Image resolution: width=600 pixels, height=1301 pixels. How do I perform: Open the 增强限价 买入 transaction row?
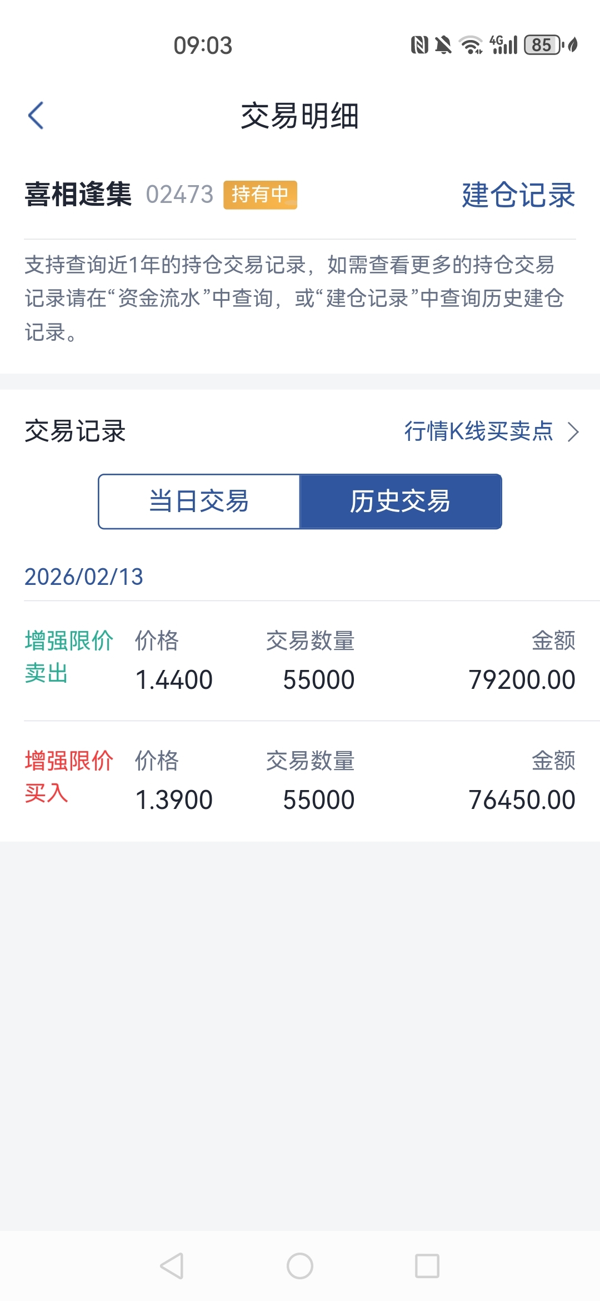300,781
